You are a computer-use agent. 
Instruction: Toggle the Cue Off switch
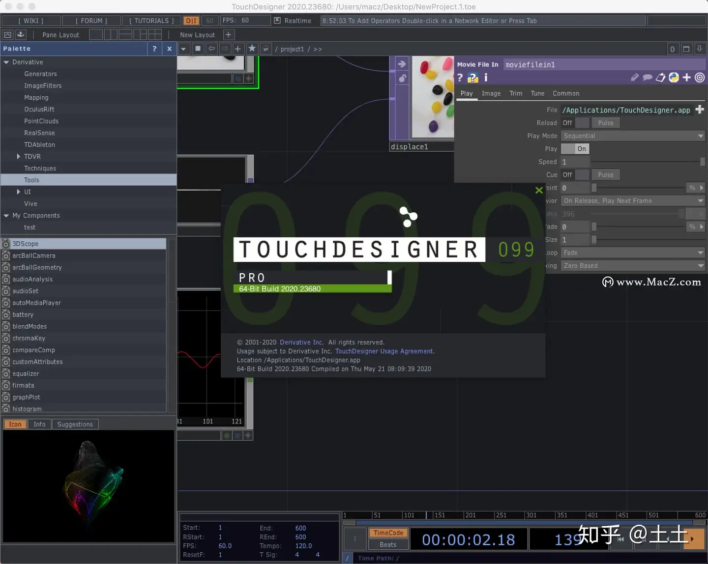click(575, 175)
